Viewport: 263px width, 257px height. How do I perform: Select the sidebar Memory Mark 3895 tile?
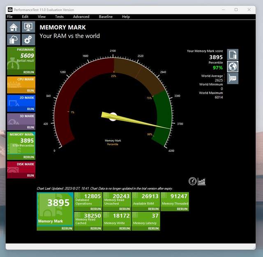point(21,143)
